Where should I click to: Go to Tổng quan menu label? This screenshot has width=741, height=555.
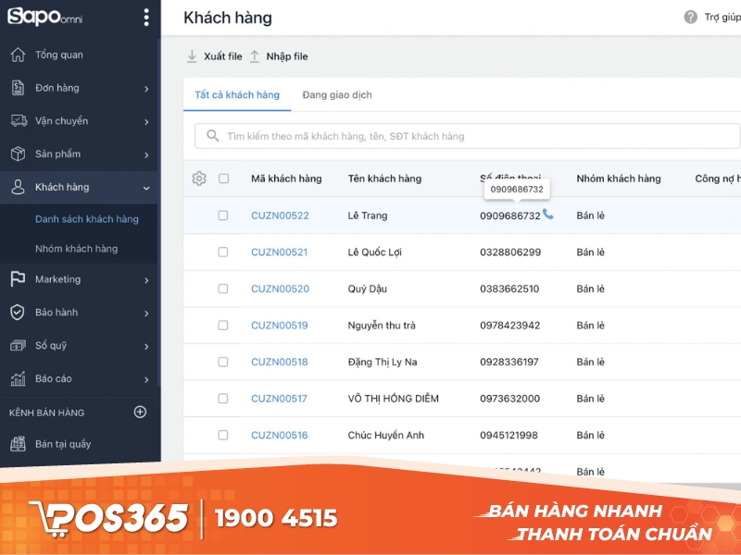(x=59, y=55)
